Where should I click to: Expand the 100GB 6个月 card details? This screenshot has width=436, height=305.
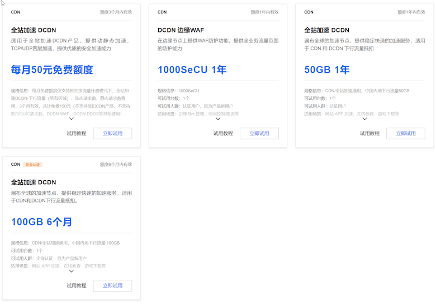tap(72, 271)
